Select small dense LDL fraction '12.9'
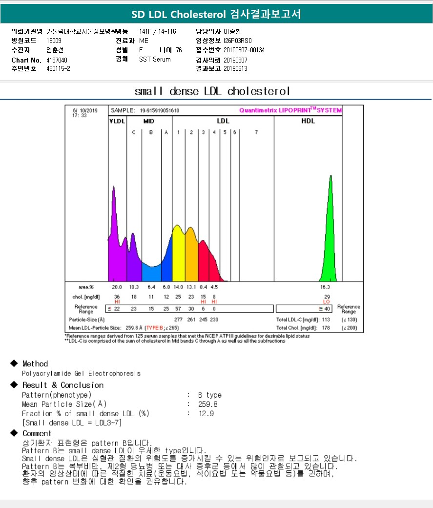433x508 pixels. tap(206, 413)
